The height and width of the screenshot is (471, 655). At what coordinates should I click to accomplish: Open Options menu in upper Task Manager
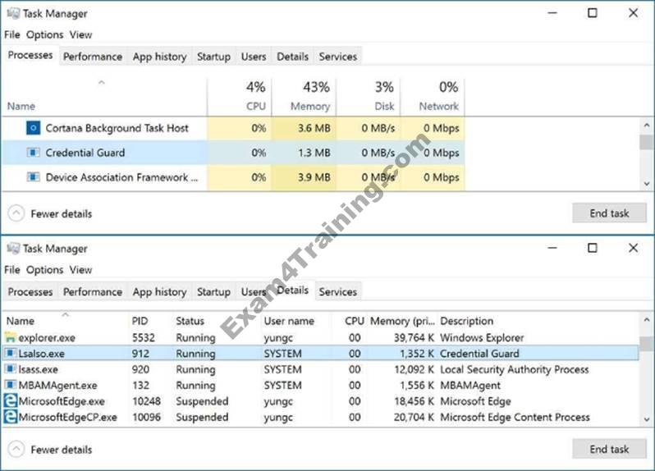[x=44, y=34]
